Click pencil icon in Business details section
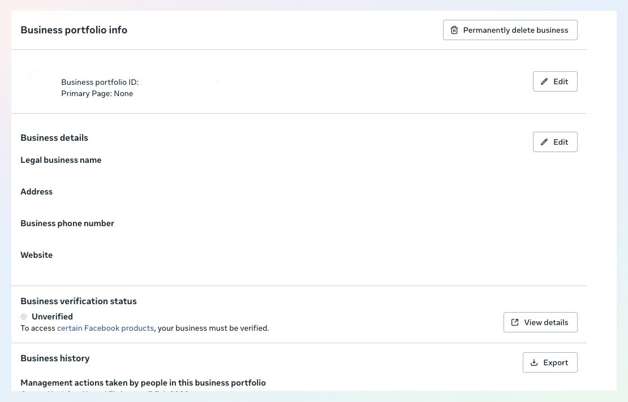Viewport: 628px width, 402px height. click(x=544, y=142)
